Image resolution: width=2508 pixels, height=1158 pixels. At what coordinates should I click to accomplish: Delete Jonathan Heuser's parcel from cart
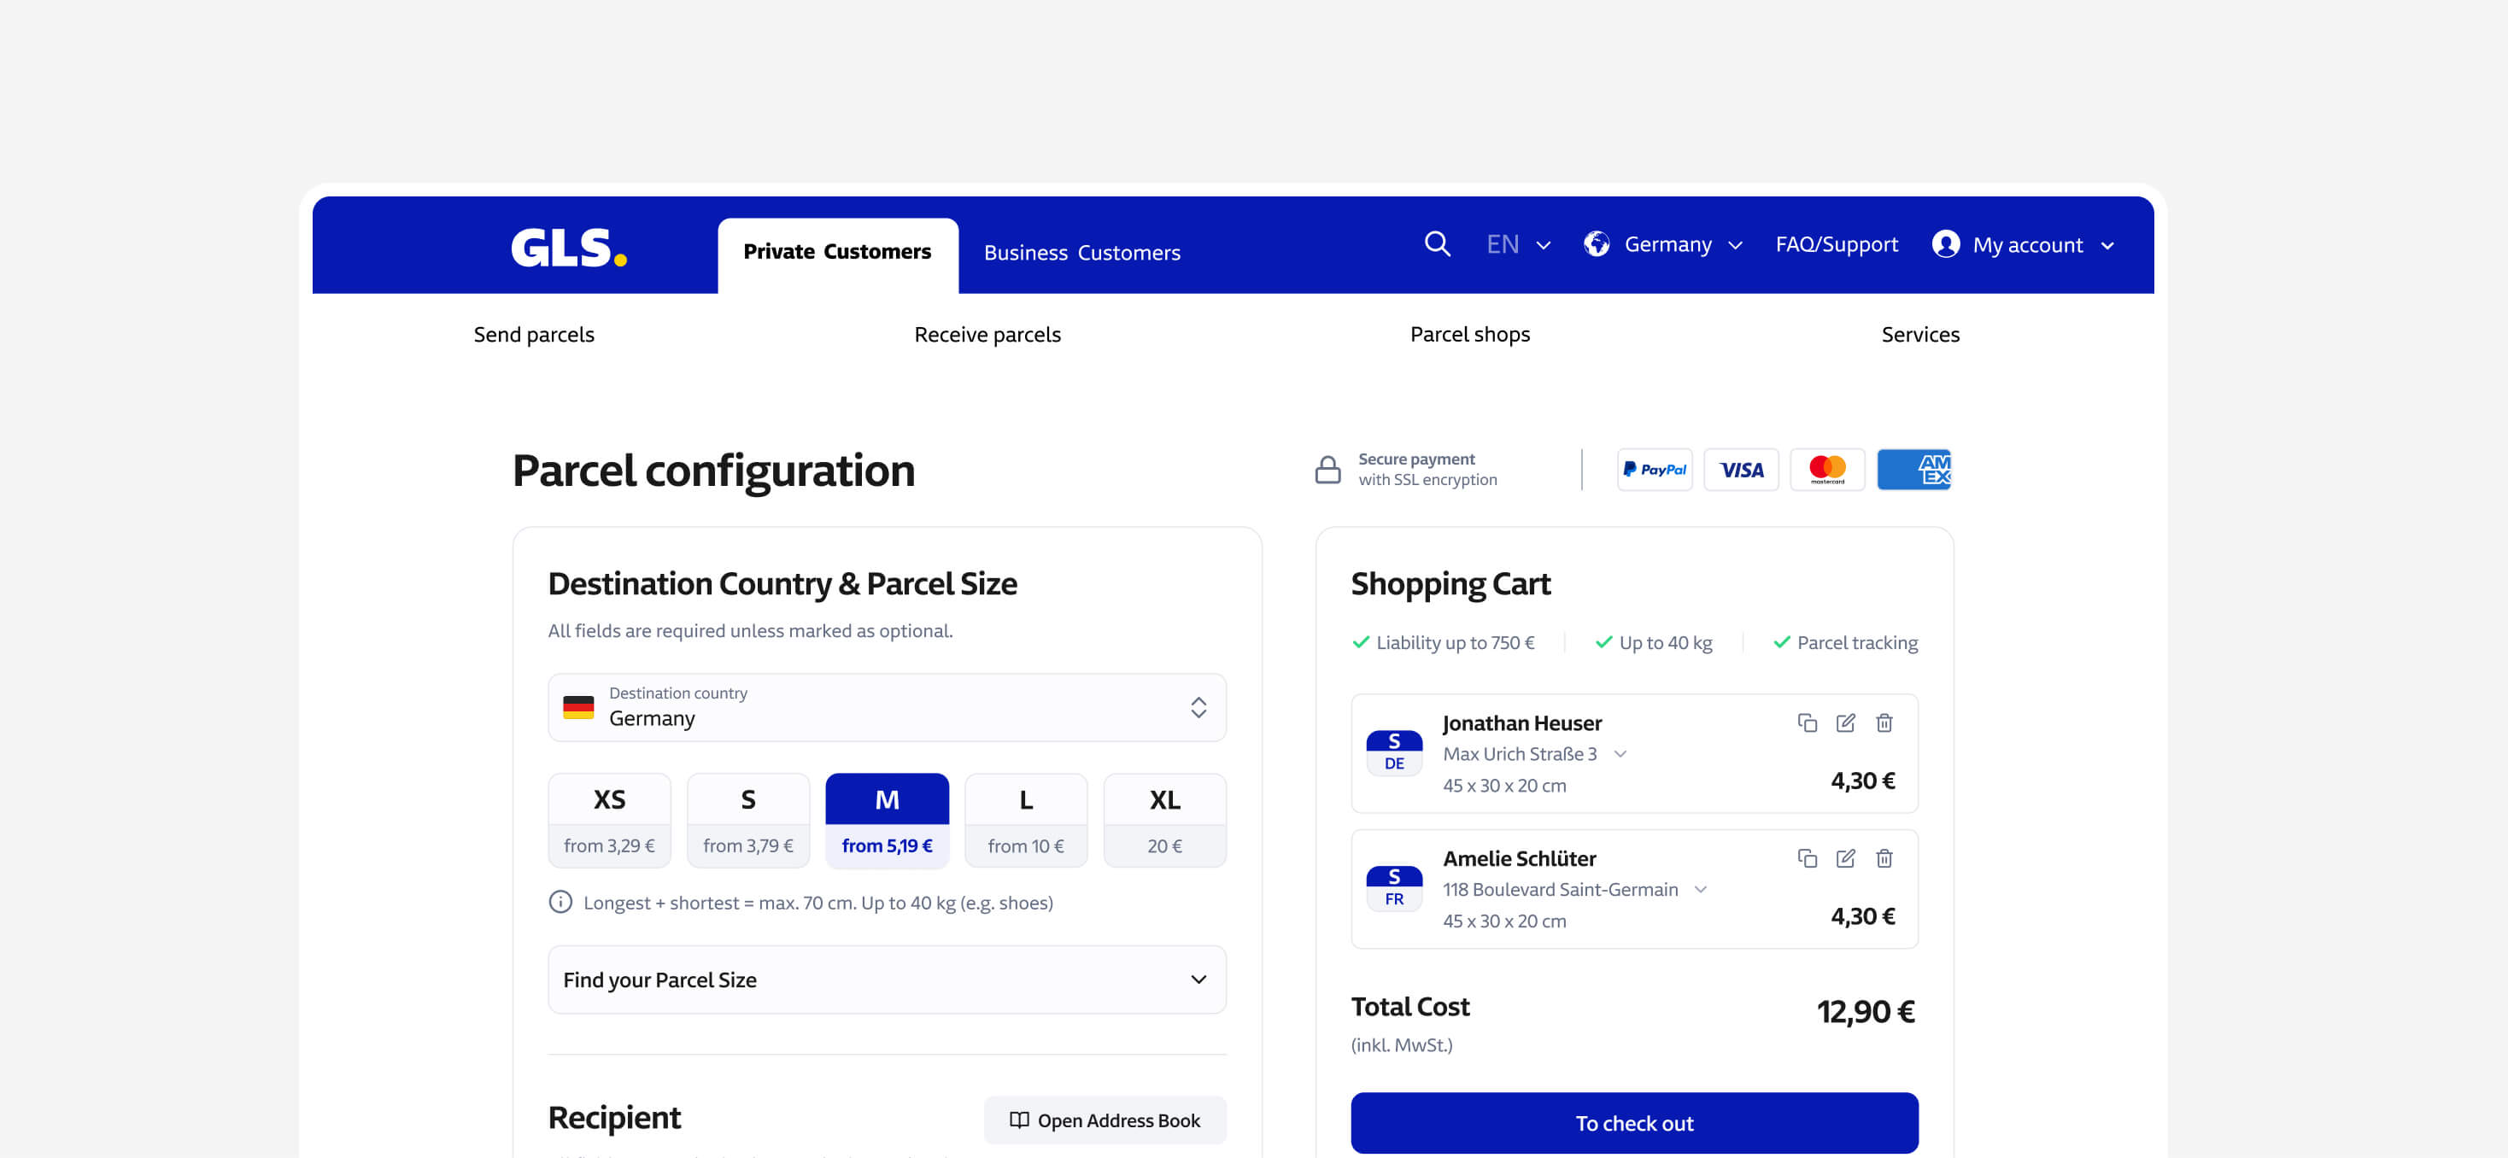[x=1884, y=722]
